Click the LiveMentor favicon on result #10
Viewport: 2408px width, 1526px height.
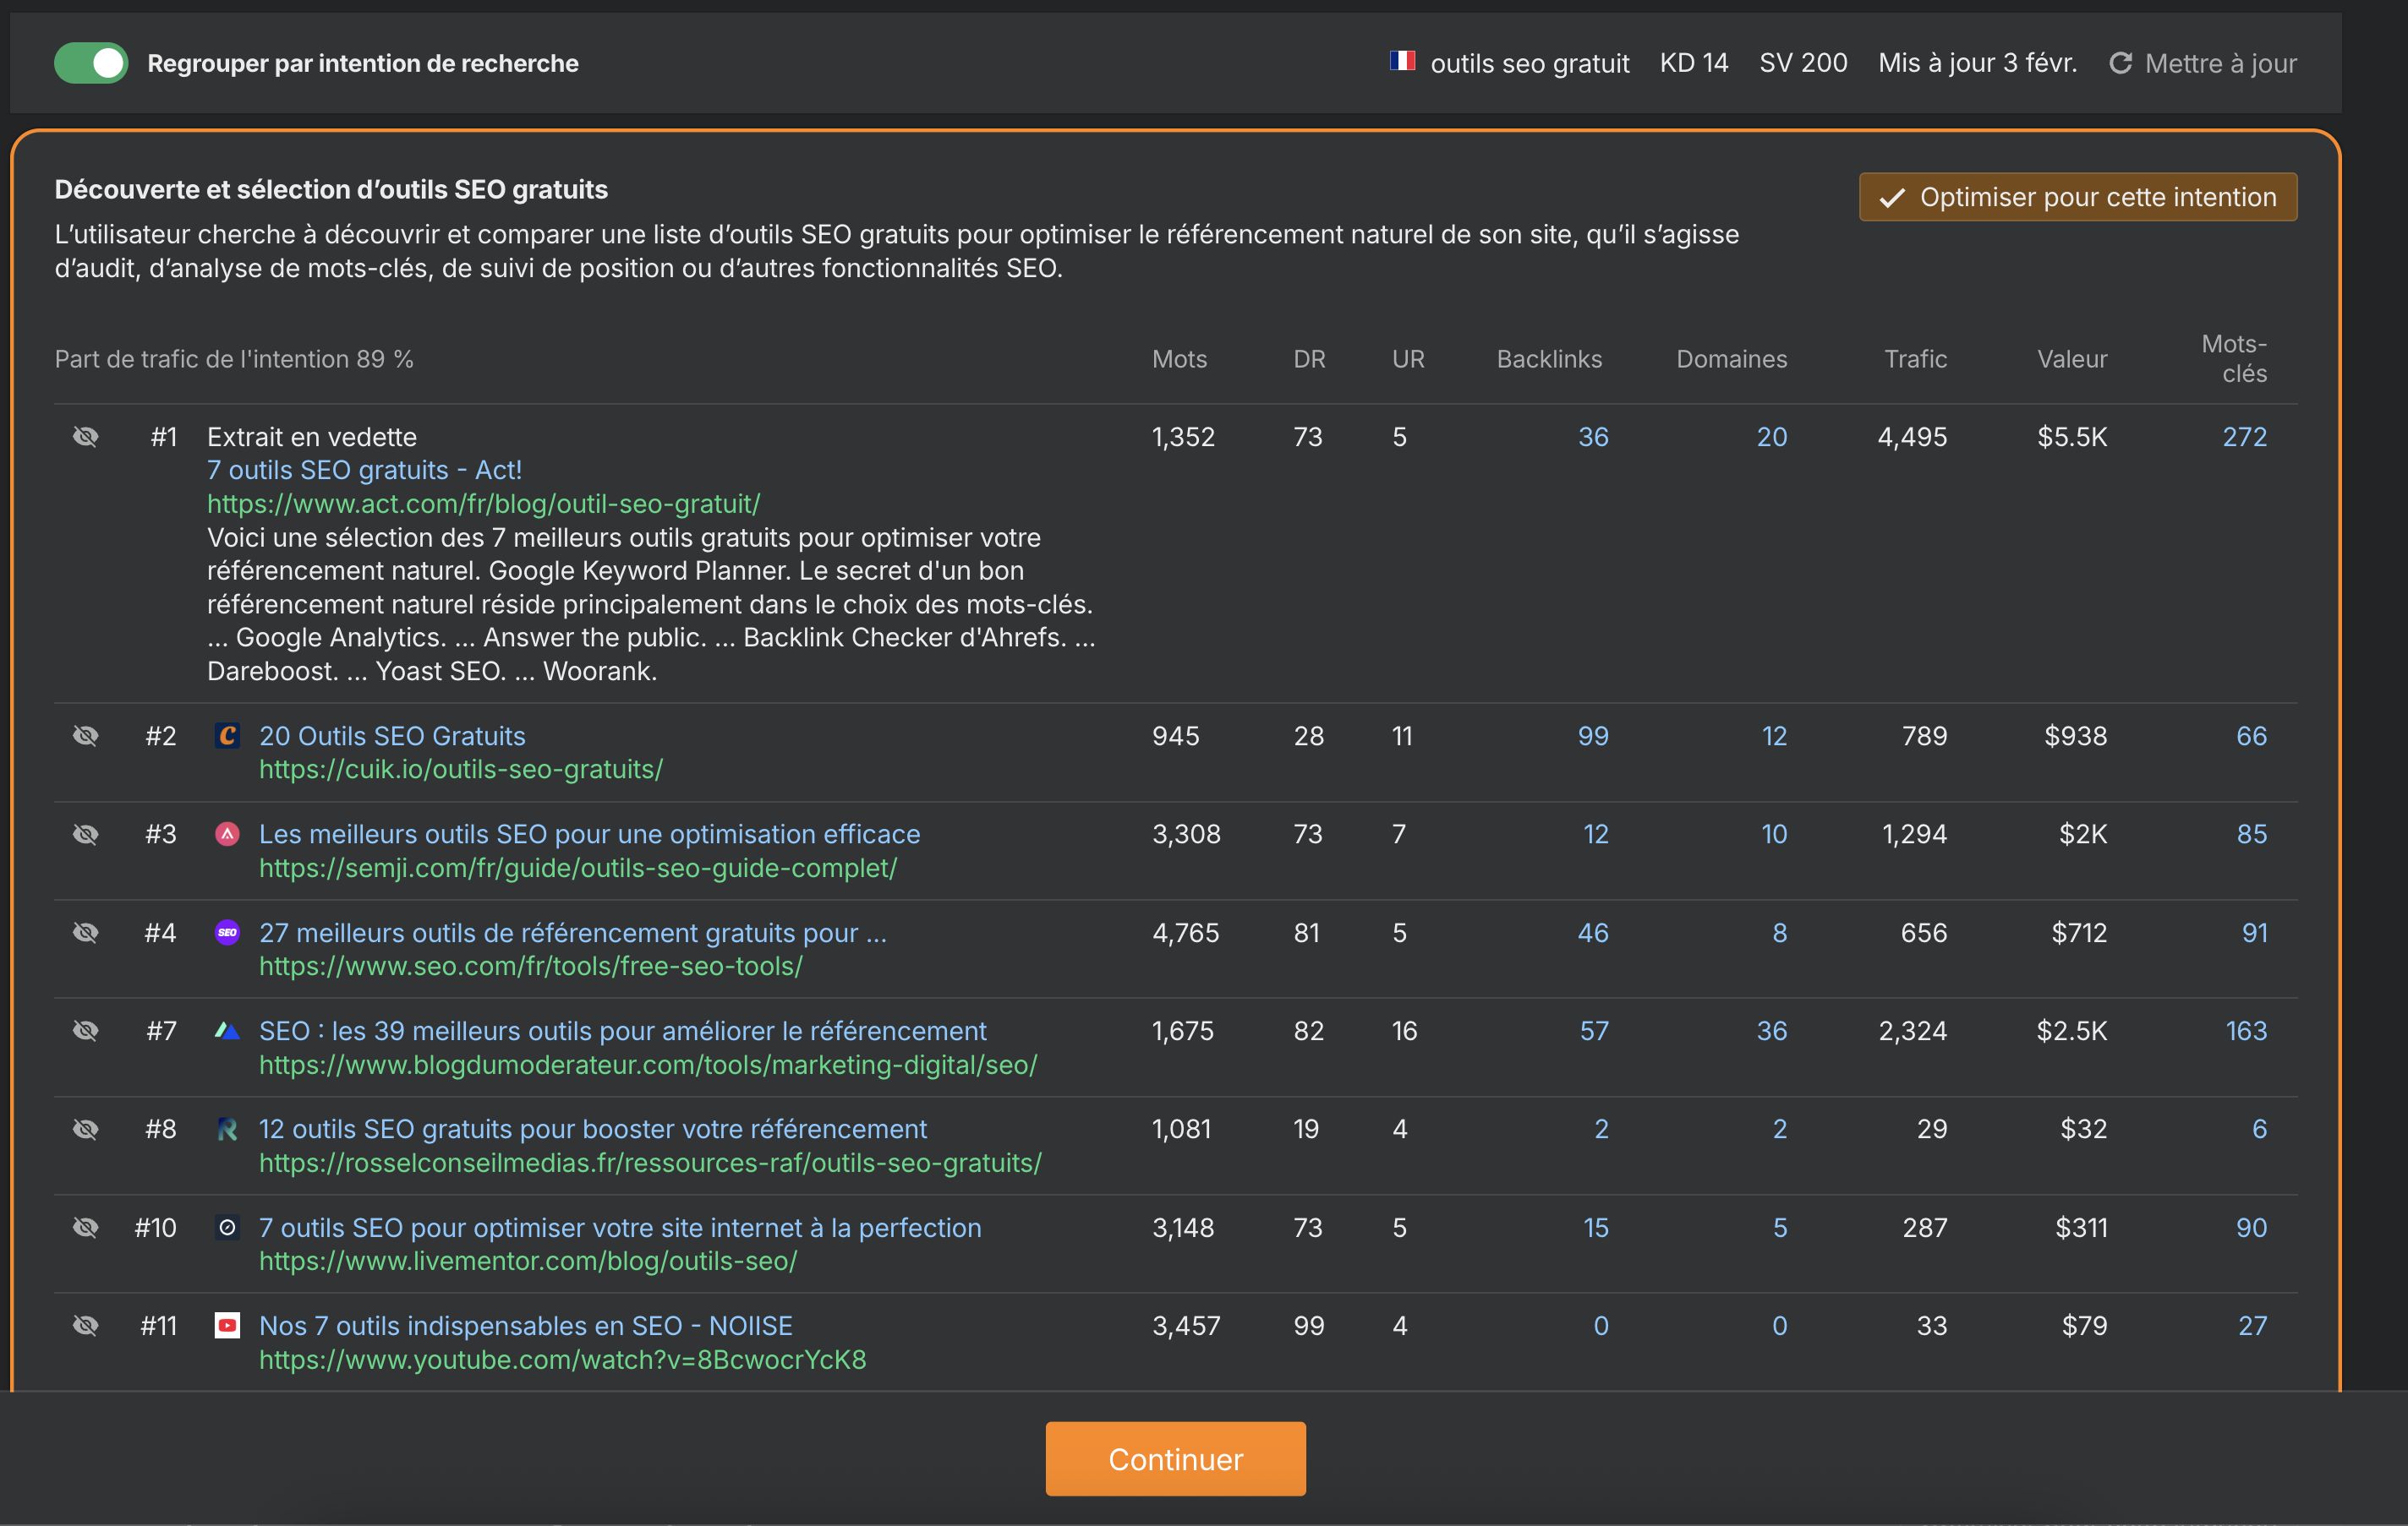click(x=228, y=1227)
